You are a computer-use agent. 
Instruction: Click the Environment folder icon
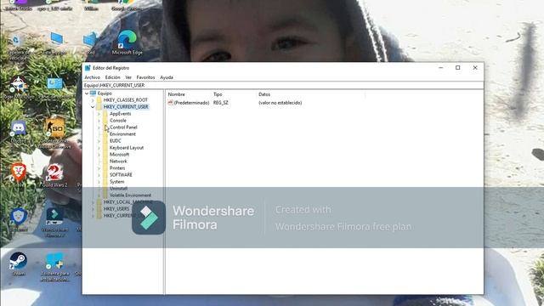point(105,134)
